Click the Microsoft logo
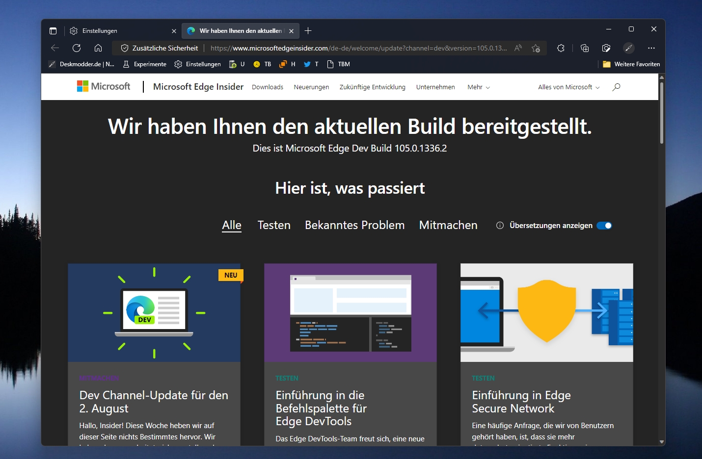The height and width of the screenshot is (459, 702). pyautogui.click(x=104, y=86)
